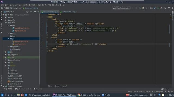
Task: Open Firefox from the taskbar
Action: tap(22, 95)
